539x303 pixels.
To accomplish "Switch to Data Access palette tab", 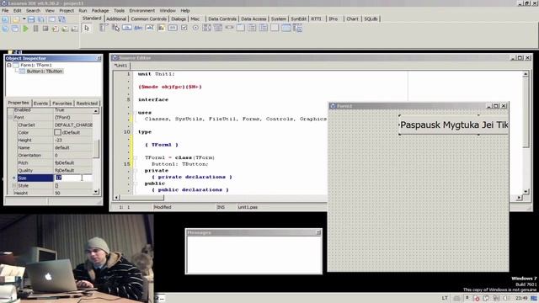I will point(253,19).
